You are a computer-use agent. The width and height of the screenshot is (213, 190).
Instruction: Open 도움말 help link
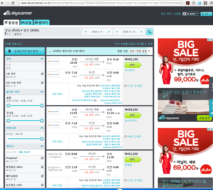tap(177, 14)
